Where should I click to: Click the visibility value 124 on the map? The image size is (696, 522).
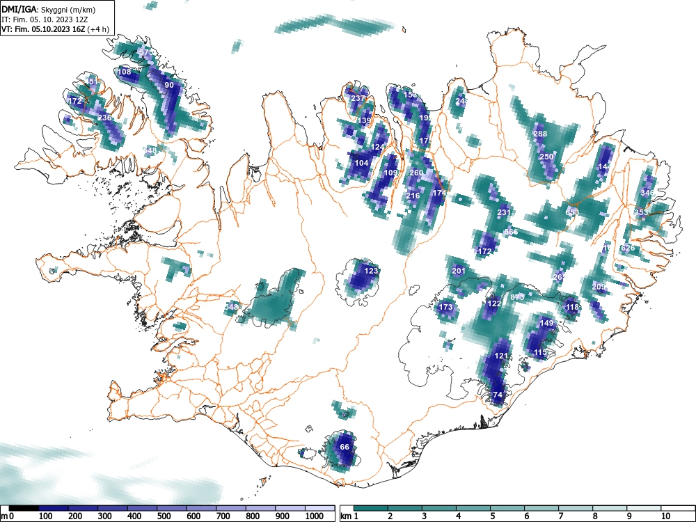pyautogui.click(x=377, y=147)
